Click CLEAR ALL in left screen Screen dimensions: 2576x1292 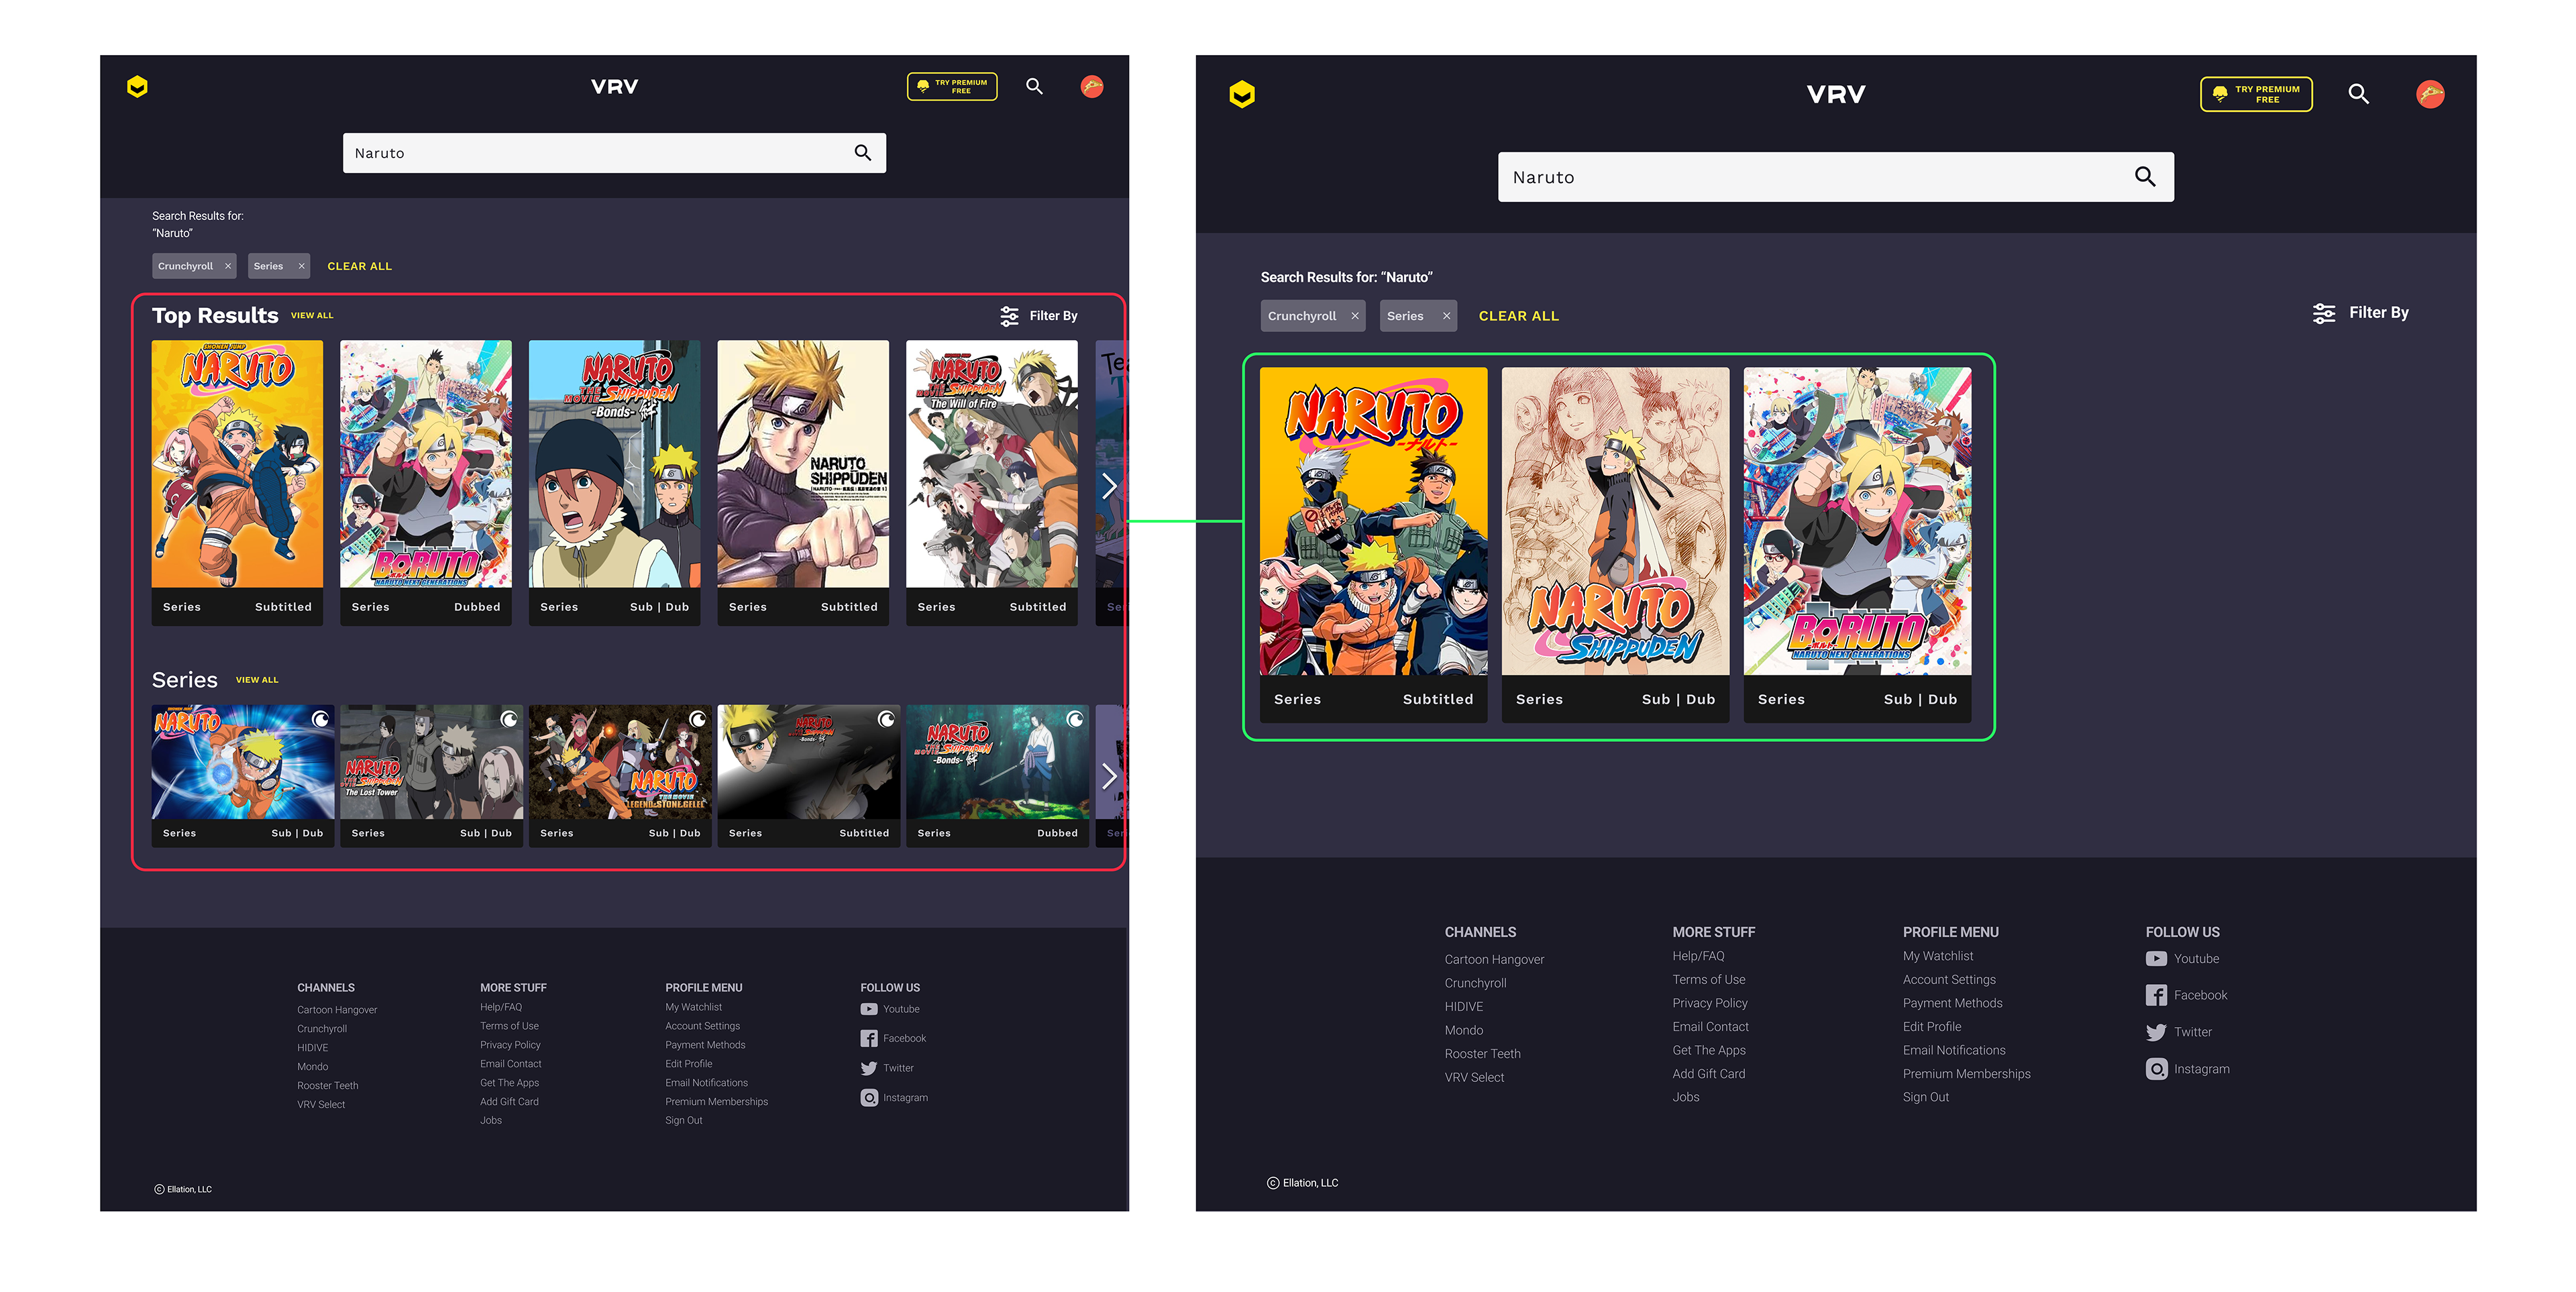tap(360, 266)
